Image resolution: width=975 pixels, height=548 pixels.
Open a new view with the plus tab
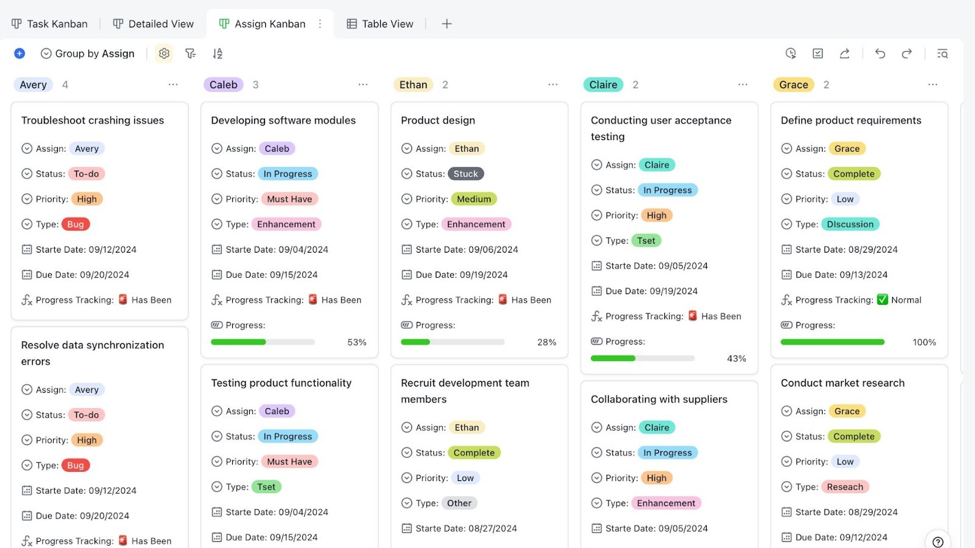point(447,23)
